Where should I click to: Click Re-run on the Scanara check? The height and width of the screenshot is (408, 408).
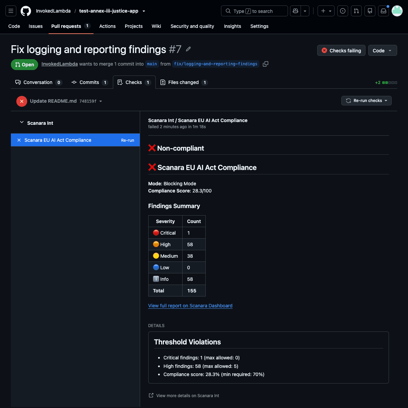pyautogui.click(x=128, y=140)
